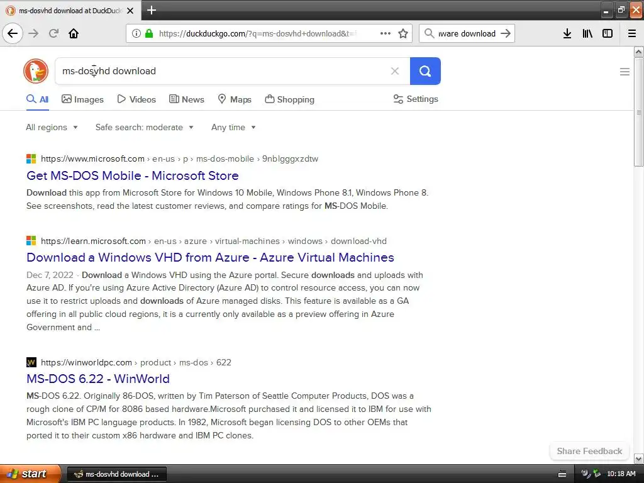Click the Microsoft favicon of Azure result
644x483 pixels.
pyautogui.click(x=31, y=241)
